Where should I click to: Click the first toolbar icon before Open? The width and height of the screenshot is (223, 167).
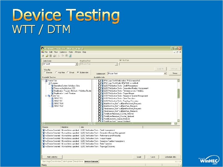point(43,56)
